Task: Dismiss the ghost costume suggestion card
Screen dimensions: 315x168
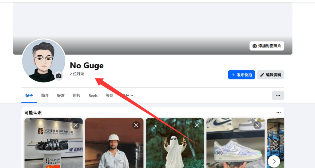Action: [197, 125]
